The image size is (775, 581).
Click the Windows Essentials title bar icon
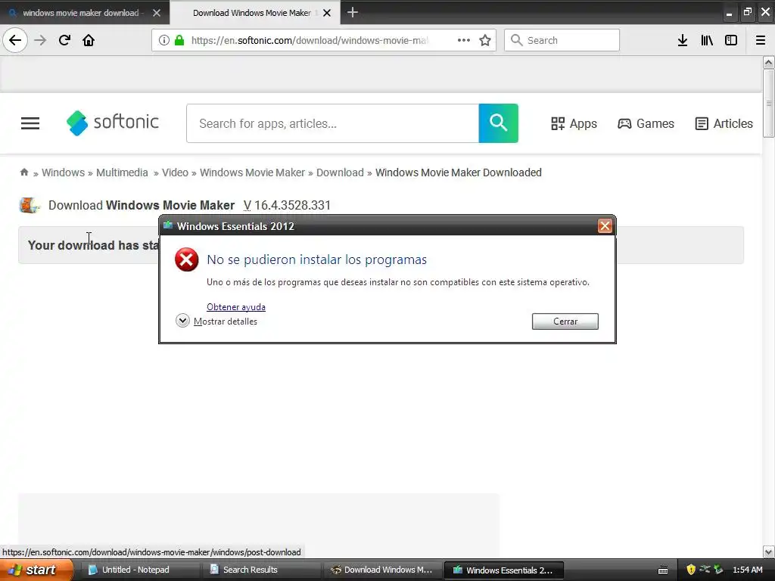[168, 225]
